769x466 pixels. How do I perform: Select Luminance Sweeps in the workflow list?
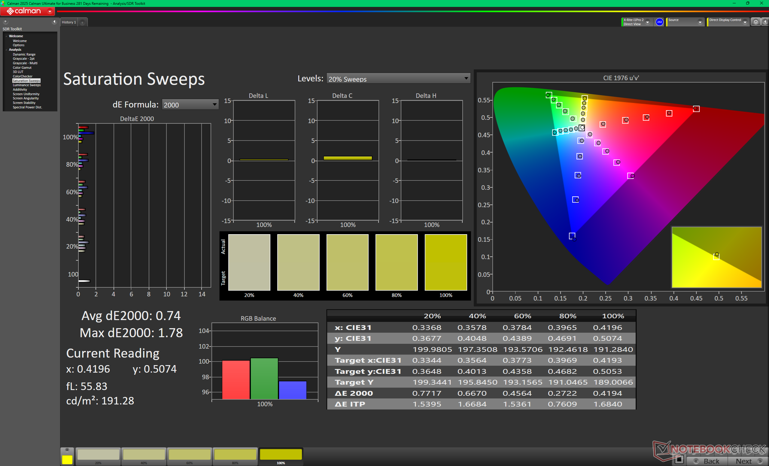click(26, 85)
